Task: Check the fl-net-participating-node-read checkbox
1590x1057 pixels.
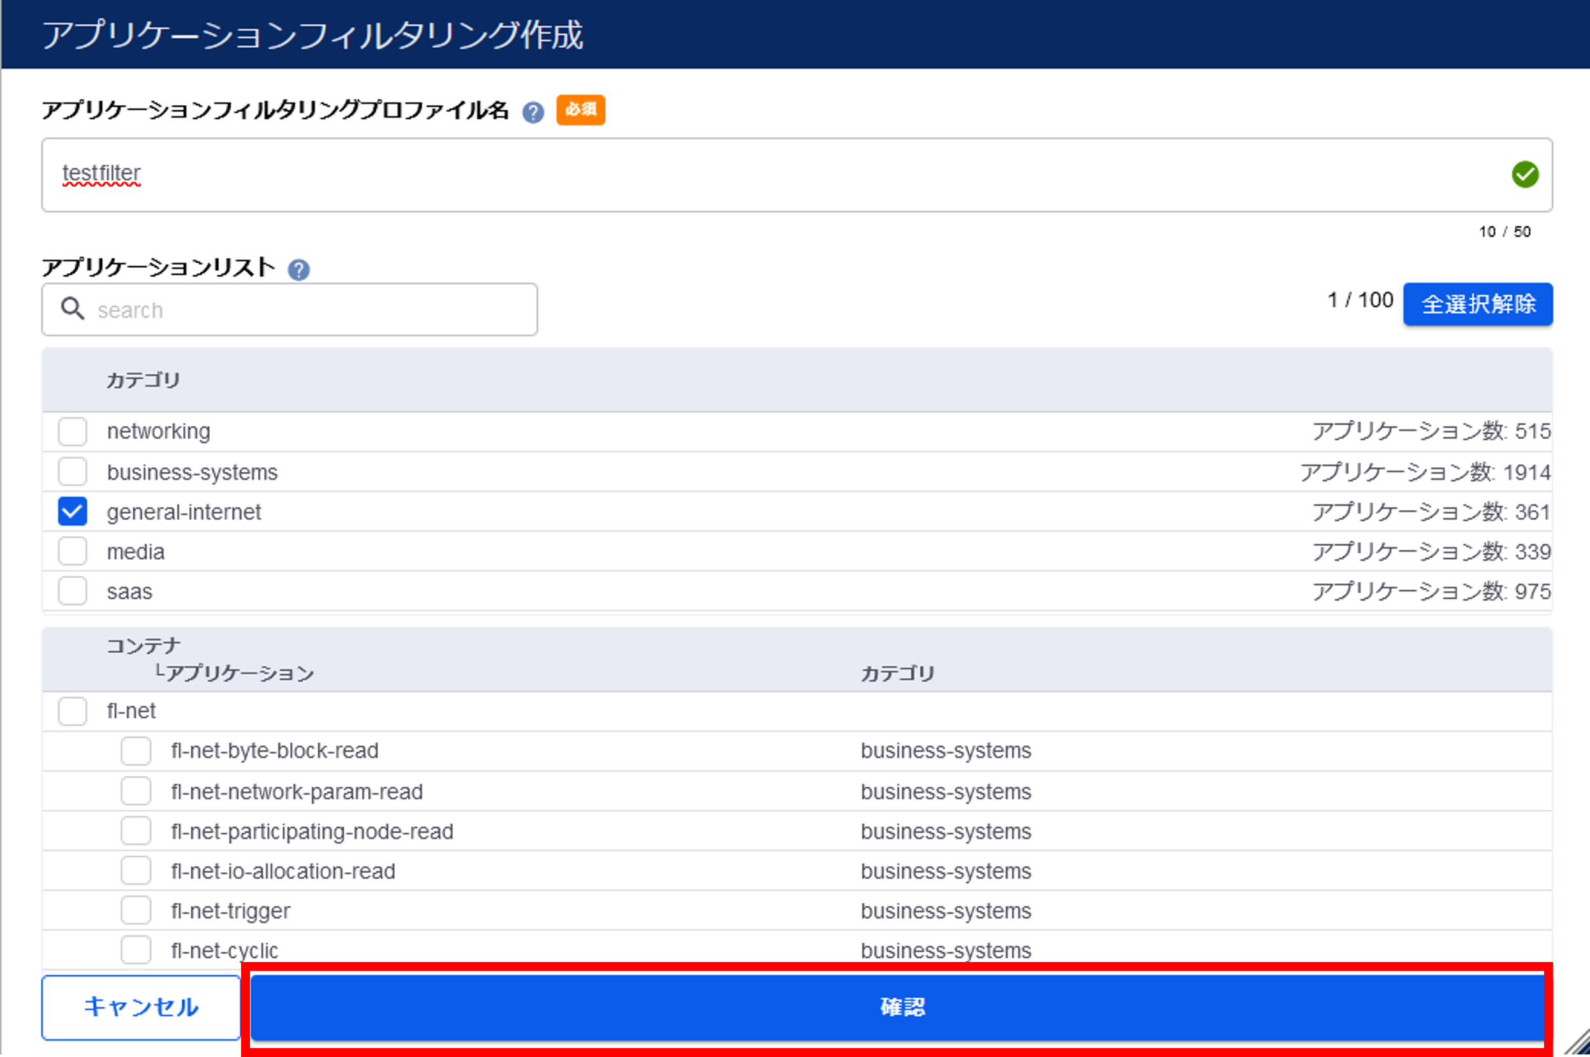Action: (x=136, y=831)
